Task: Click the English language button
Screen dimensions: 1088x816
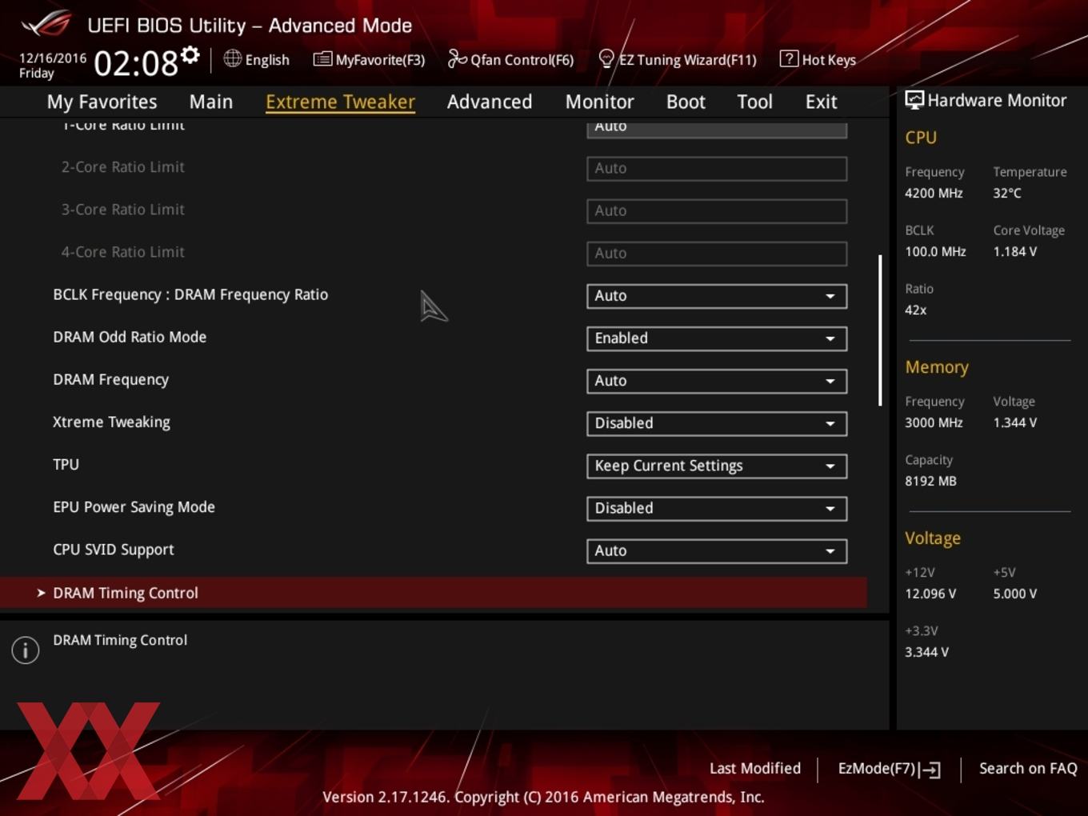Action: [x=256, y=59]
